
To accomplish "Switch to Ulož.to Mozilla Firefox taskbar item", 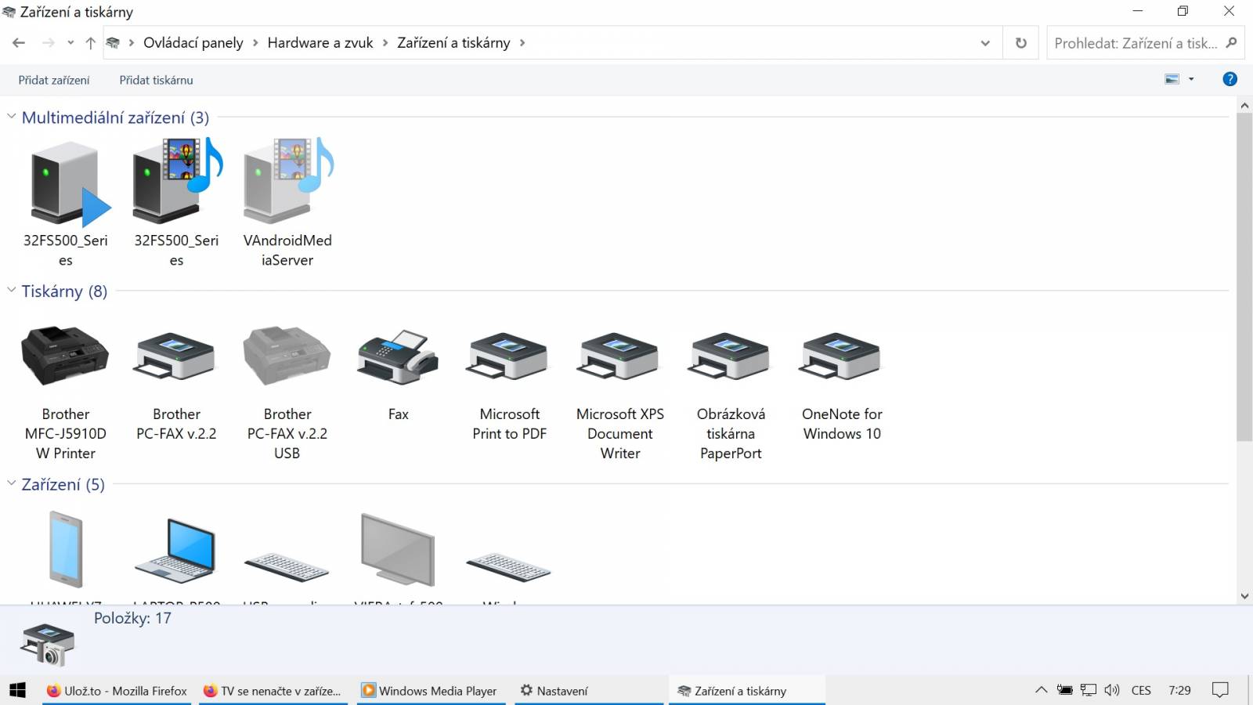I will click(x=117, y=690).
